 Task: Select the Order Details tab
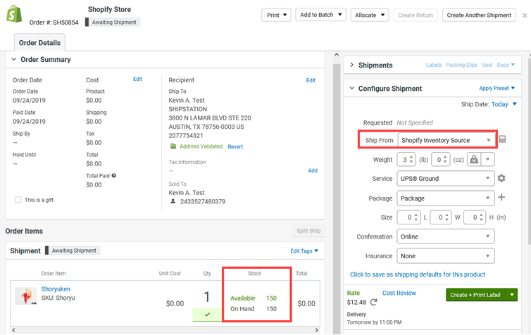(x=39, y=43)
